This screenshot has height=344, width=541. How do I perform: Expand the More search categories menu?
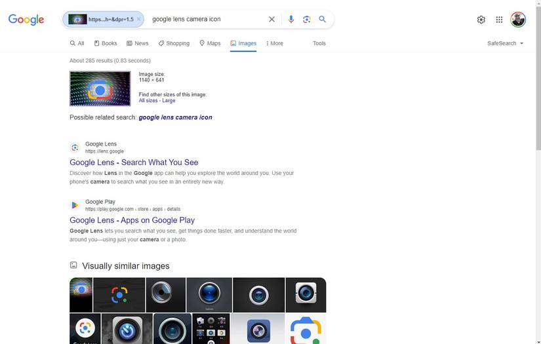click(275, 43)
